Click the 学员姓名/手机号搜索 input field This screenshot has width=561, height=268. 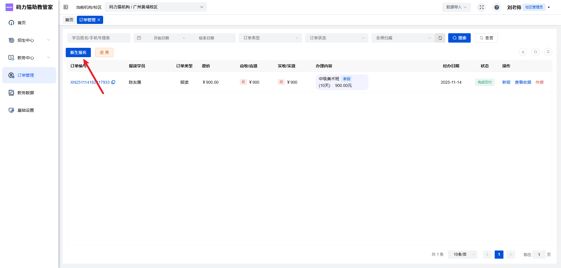click(99, 38)
